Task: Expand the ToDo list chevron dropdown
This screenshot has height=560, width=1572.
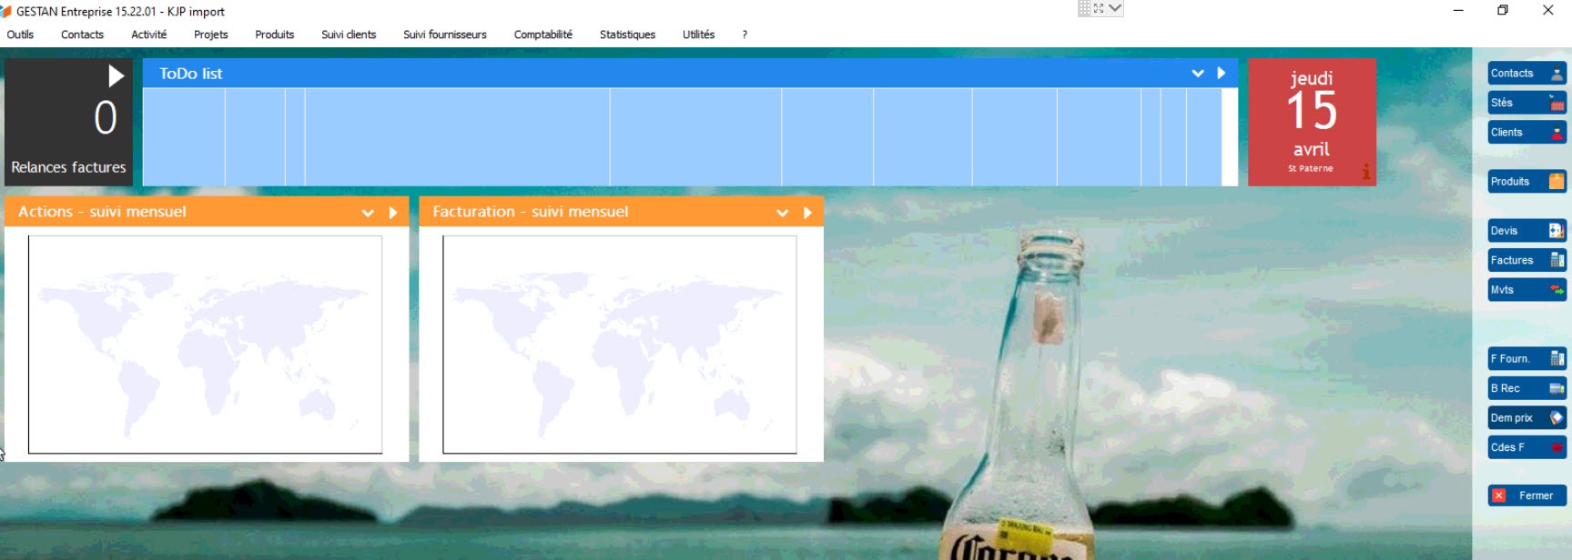Action: coord(1198,74)
